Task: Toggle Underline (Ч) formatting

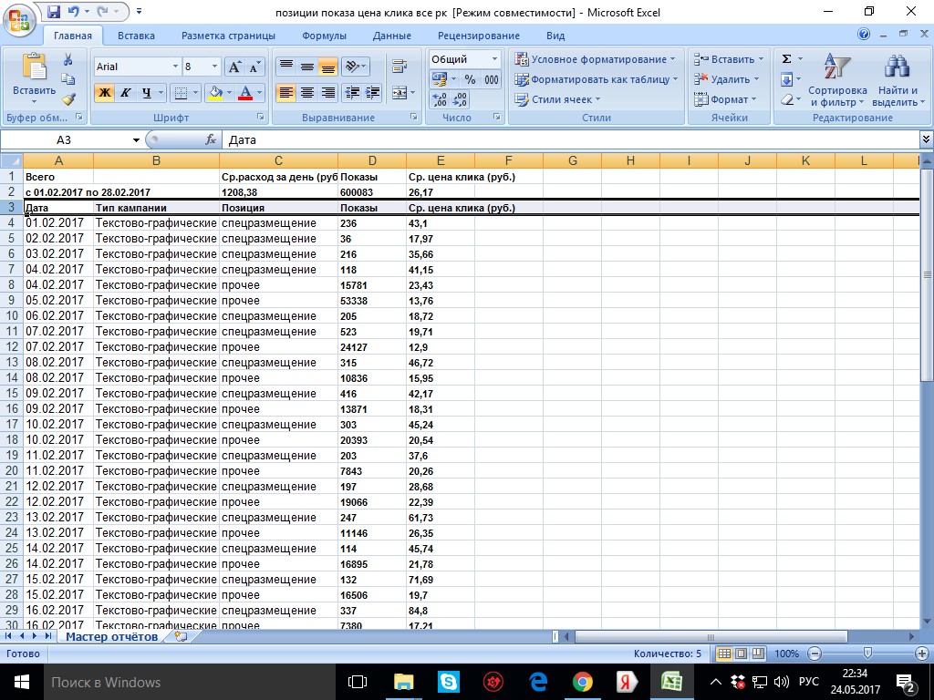Action: click(x=146, y=93)
